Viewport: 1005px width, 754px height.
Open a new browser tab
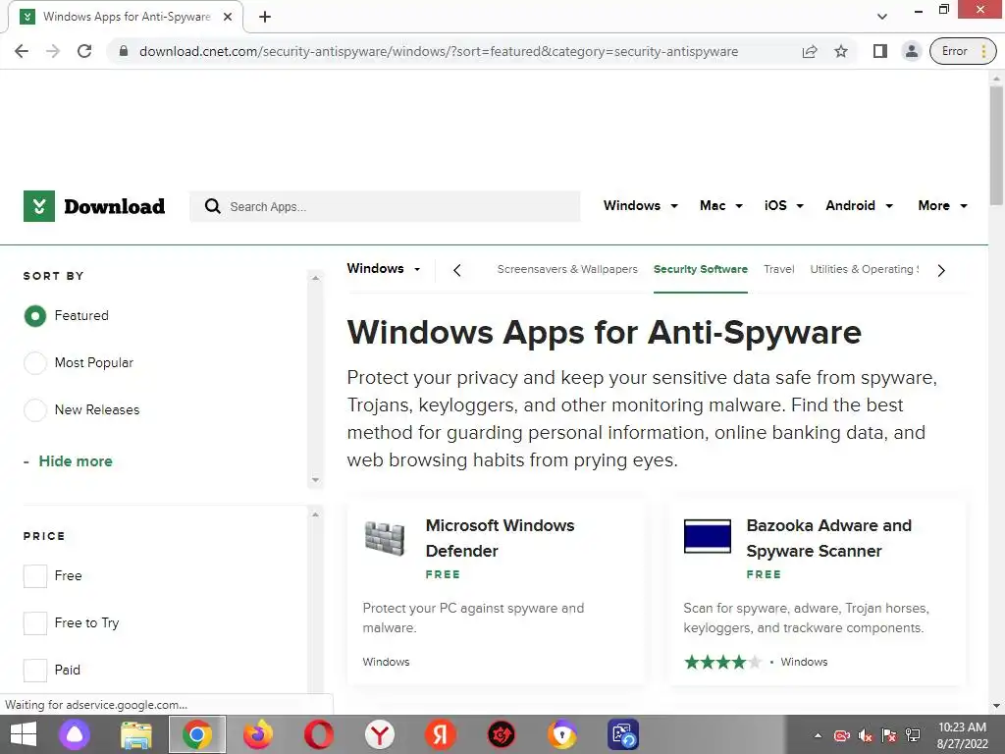click(265, 17)
